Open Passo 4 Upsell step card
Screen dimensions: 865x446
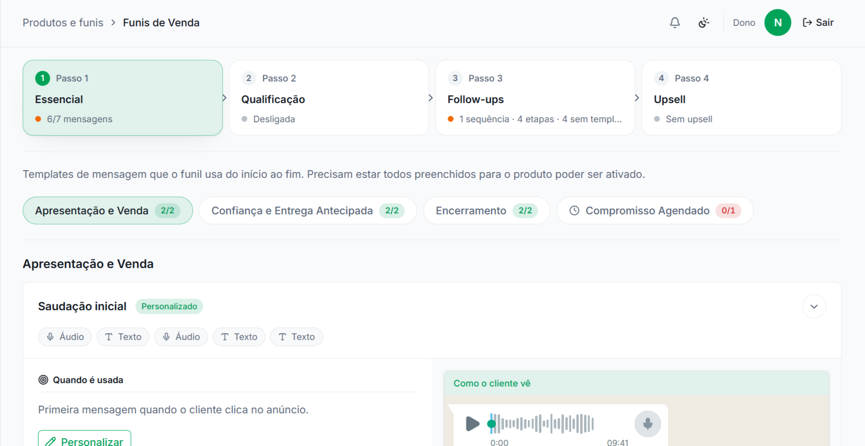click(x=742, y=98)
